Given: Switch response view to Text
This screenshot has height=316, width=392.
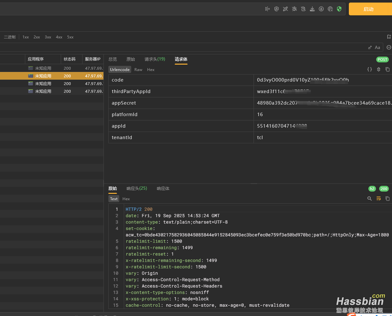Looking at the screenshot, I should pyautogui.click(x=114, y=199).
